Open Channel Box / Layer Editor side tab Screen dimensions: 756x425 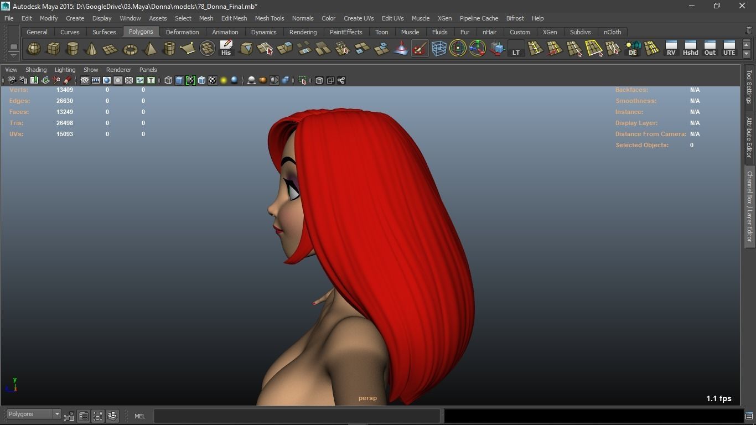point(749,206)
